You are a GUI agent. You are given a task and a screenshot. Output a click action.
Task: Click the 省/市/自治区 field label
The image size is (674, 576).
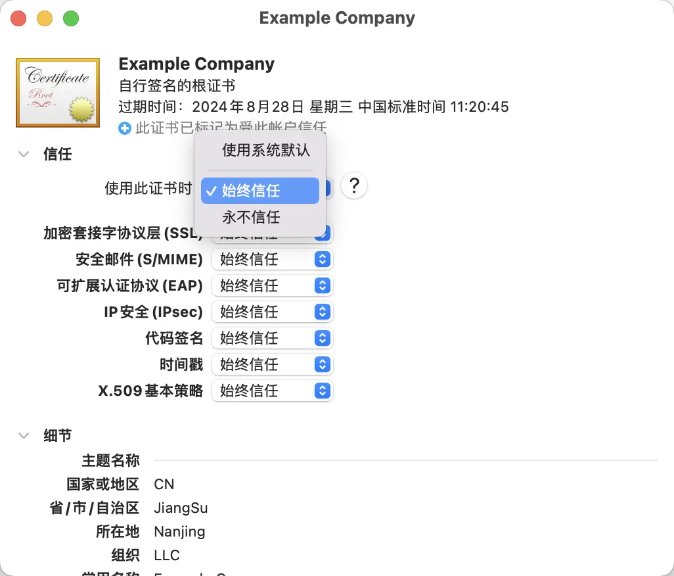[95, 508]
